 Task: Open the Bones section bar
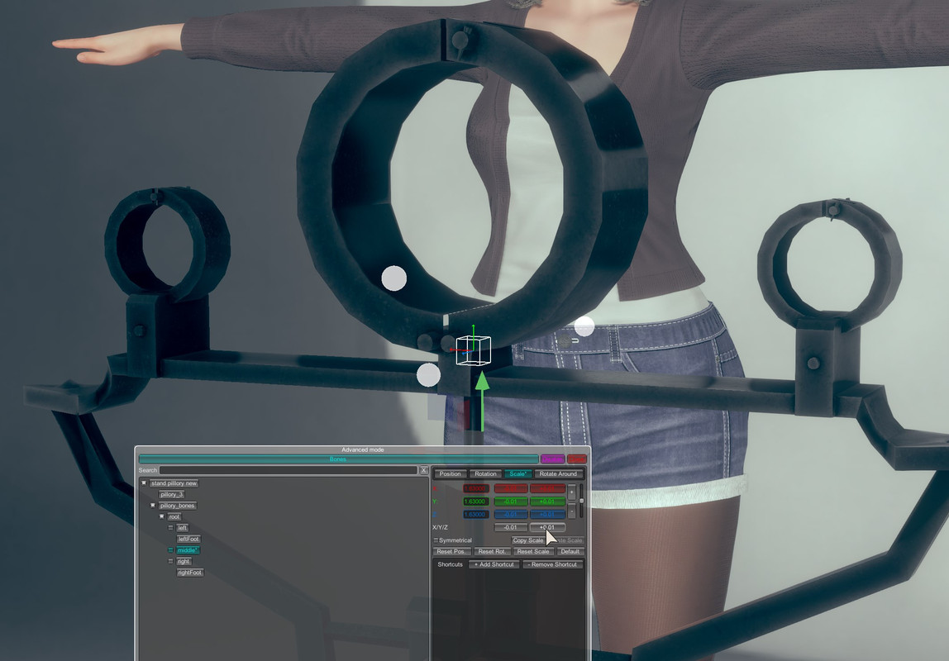point(338,459)
